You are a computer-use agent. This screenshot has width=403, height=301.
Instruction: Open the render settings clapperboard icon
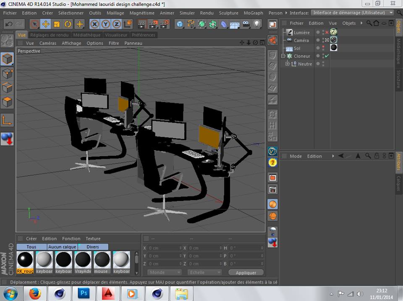(x=164, y=24)
